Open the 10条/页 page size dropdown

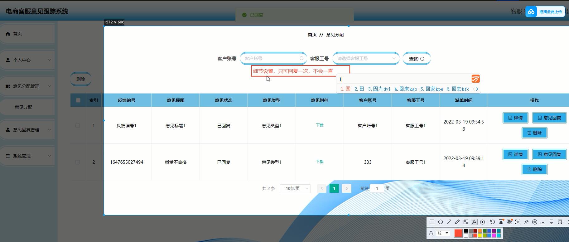click(295, 188)
